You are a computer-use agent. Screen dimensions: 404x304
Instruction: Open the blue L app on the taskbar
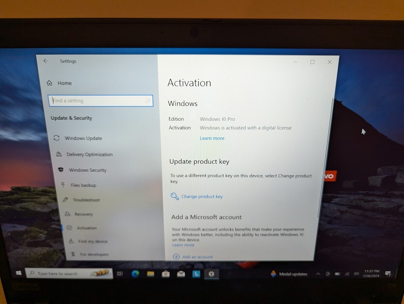196,274
